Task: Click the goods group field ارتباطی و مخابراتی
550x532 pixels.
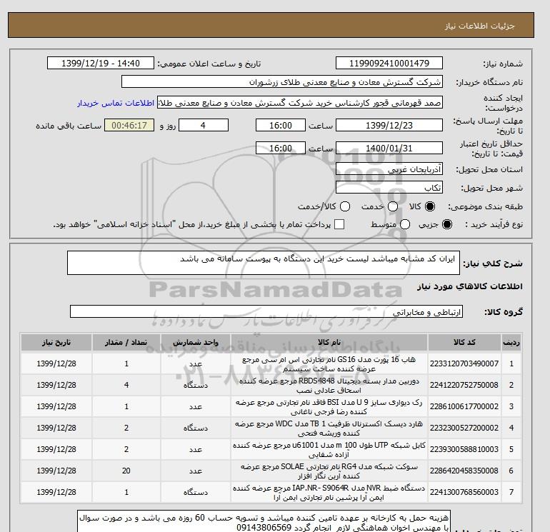Action: tap(266, 311)
